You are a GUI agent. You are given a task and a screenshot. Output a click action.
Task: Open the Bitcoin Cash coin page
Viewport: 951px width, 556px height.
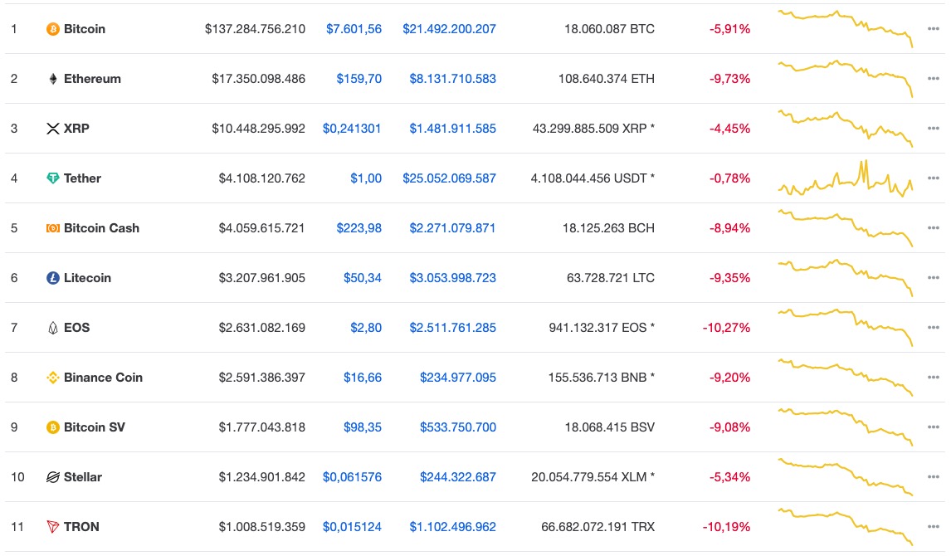pyautogui.click(x=101, y=228)
